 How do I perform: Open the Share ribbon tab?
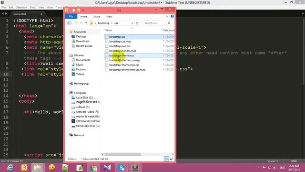96,16
